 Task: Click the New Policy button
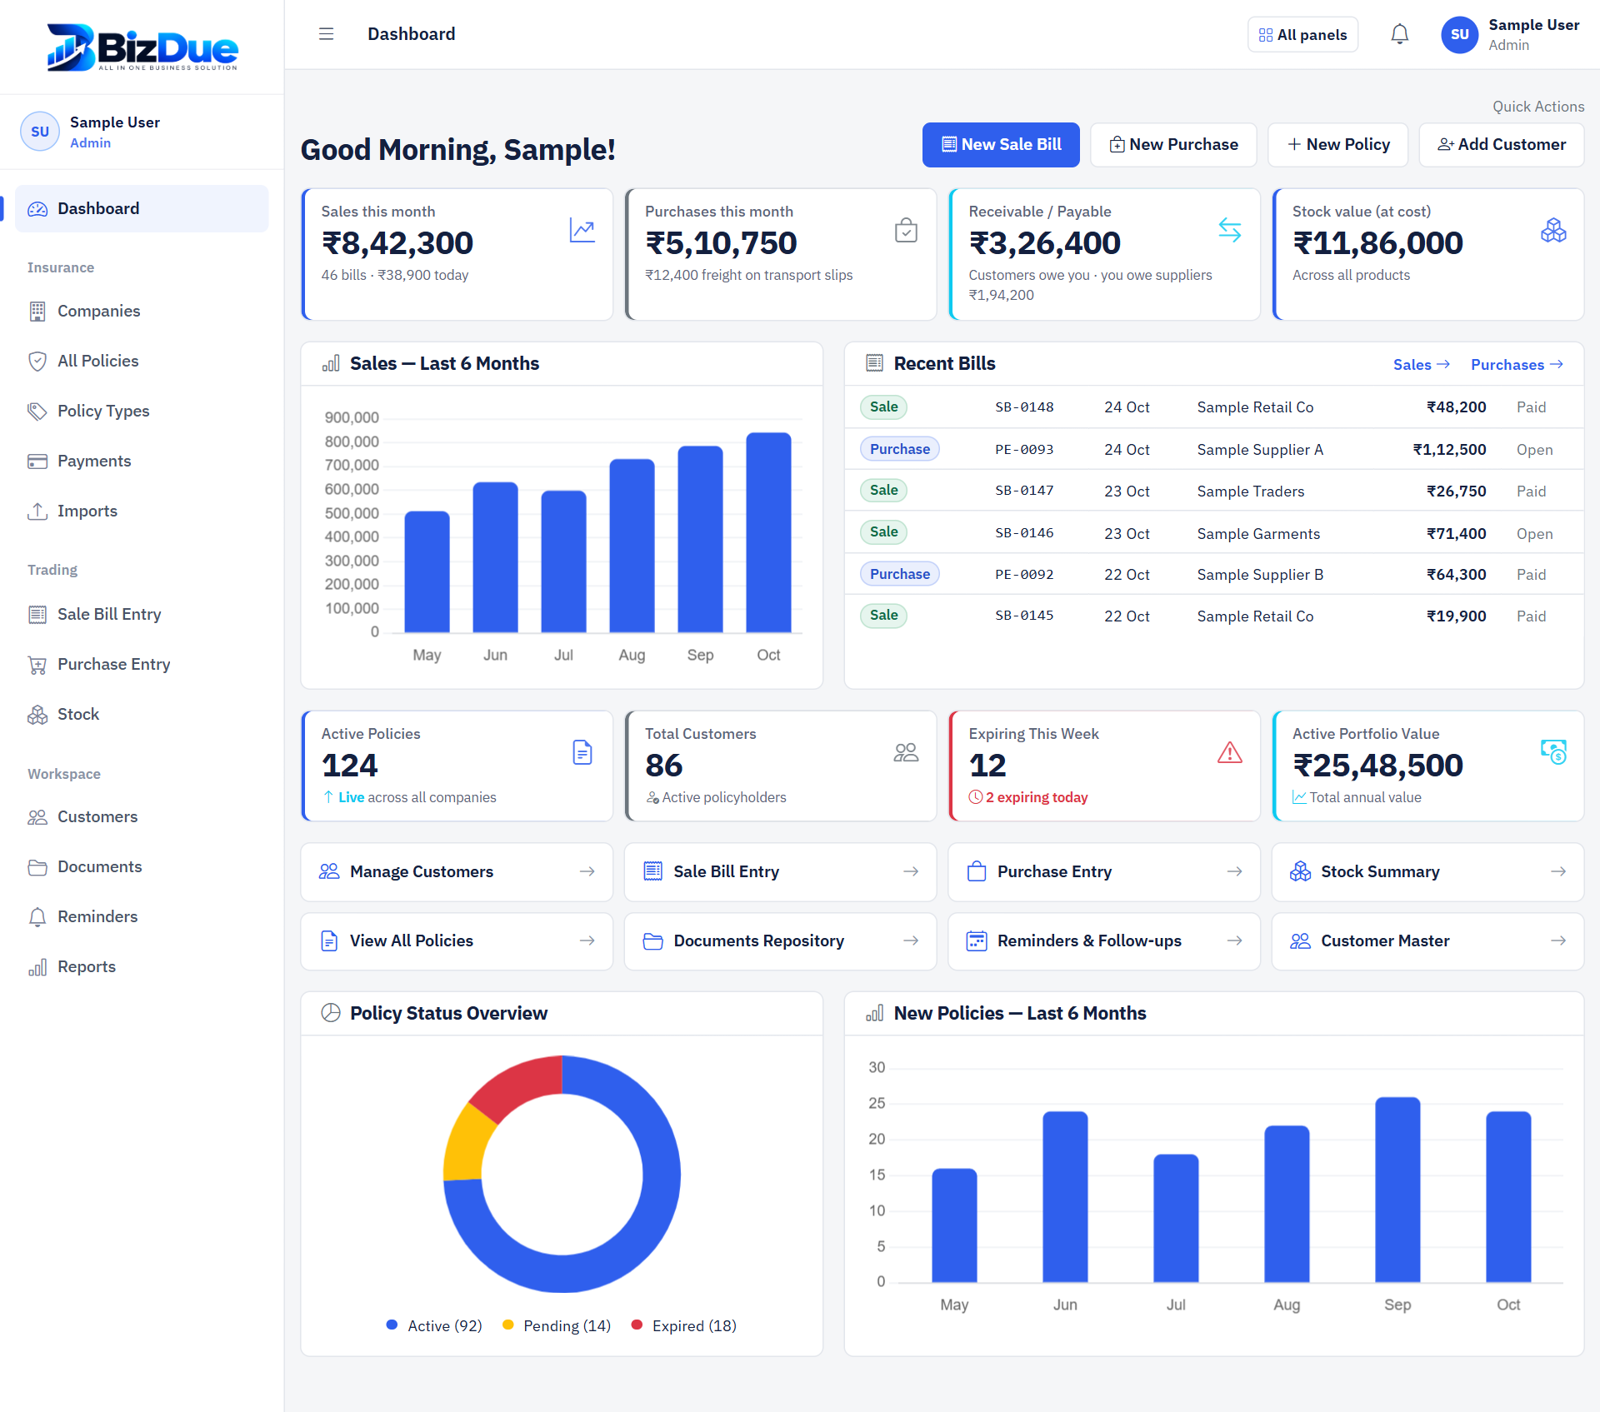tap(1338, 145)
